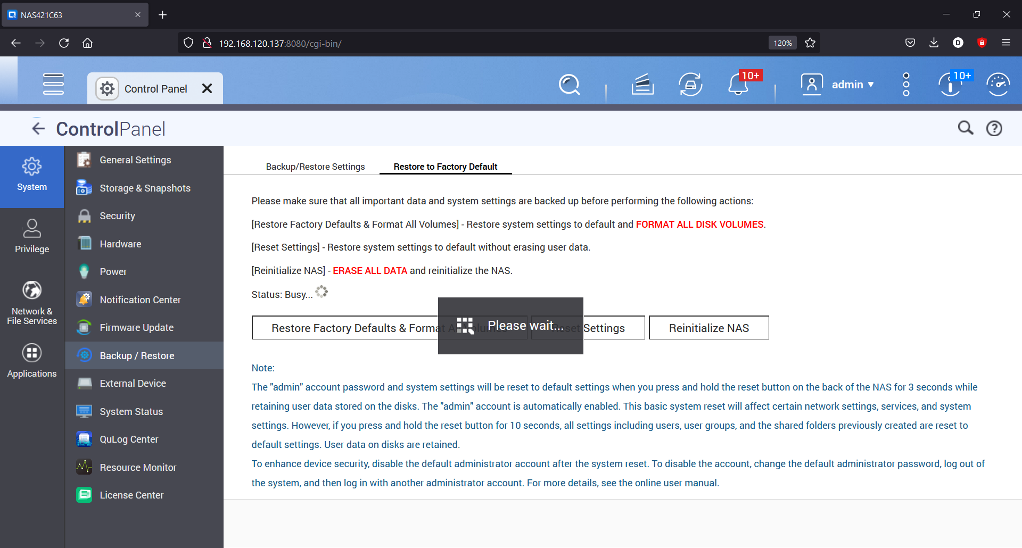Click the Reinitialize NAS button
The width and height of the screenshot is (1022, 548).
click(x=709, y=328)
